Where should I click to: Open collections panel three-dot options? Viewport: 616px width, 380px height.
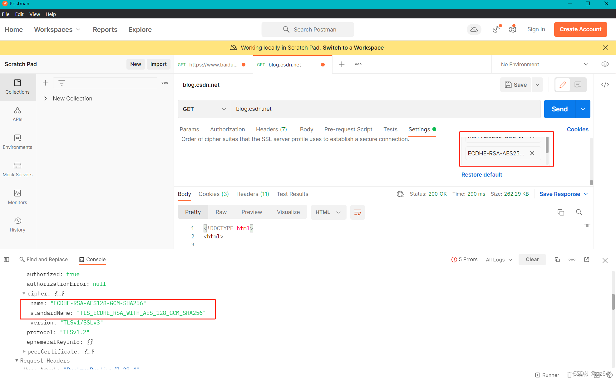(x=165, y=83)
